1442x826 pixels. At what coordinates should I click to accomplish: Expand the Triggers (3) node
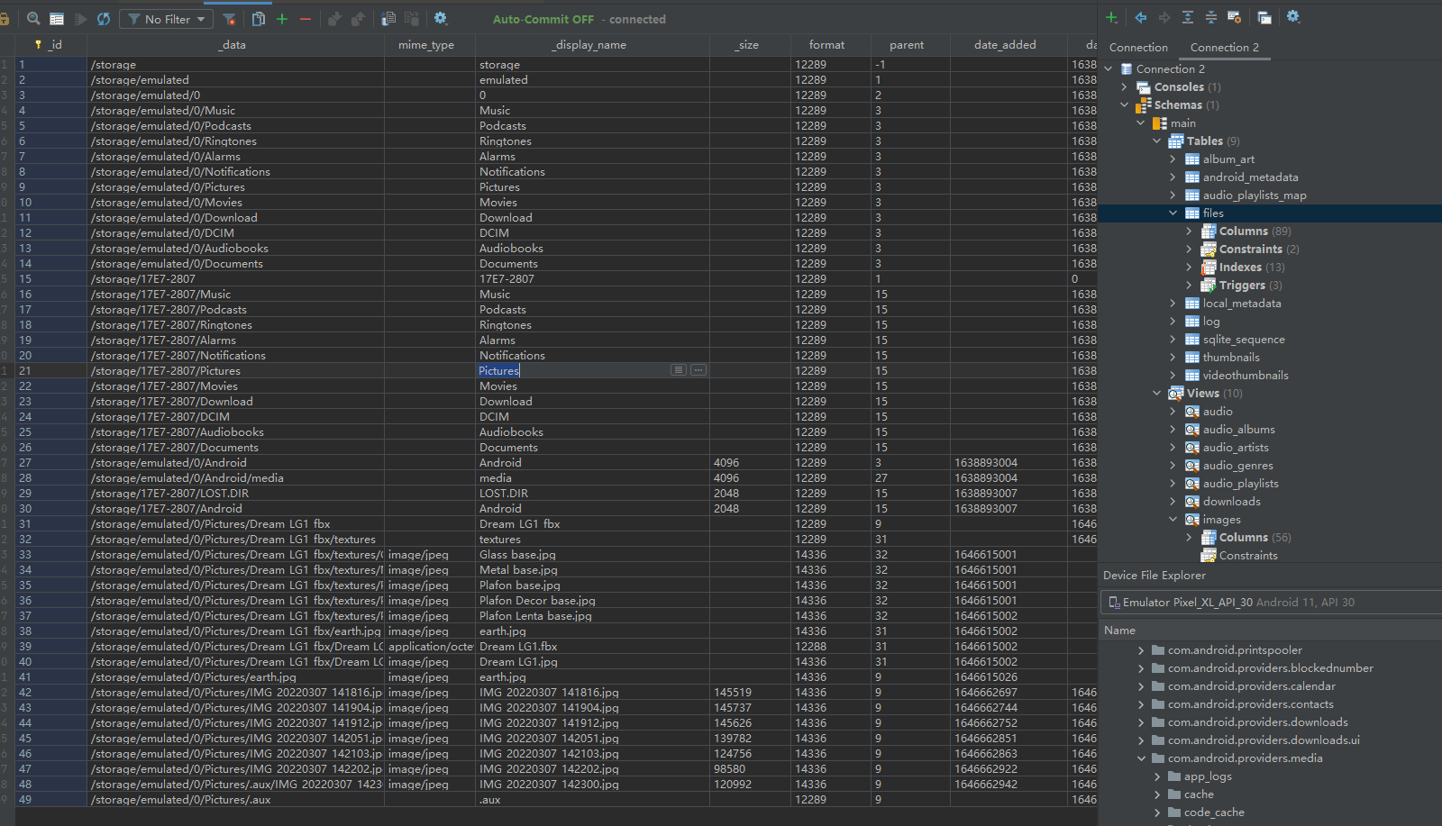click(x=1190, y=286)
